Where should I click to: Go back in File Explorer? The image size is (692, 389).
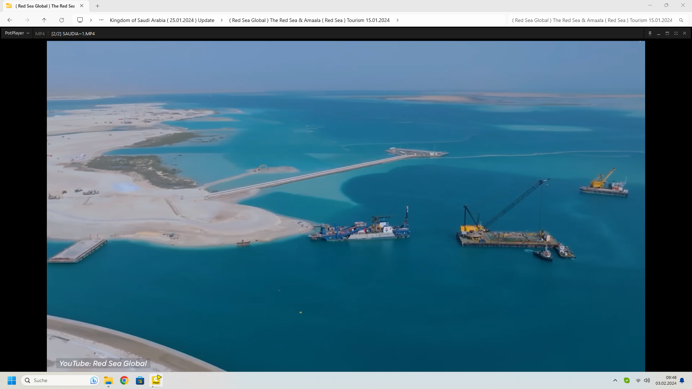[x=10, y=20]
